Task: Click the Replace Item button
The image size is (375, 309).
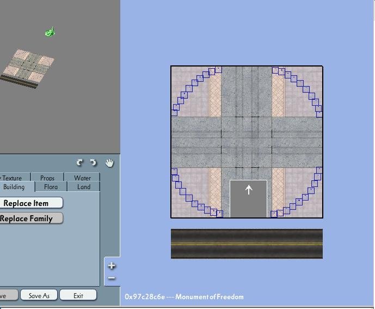Action: click(x=29, y=203)
